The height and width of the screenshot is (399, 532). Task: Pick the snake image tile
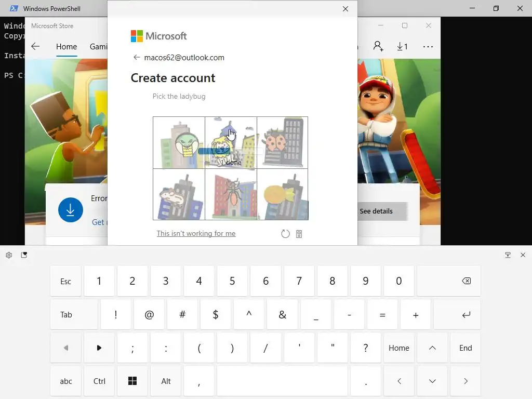[179, 142]
